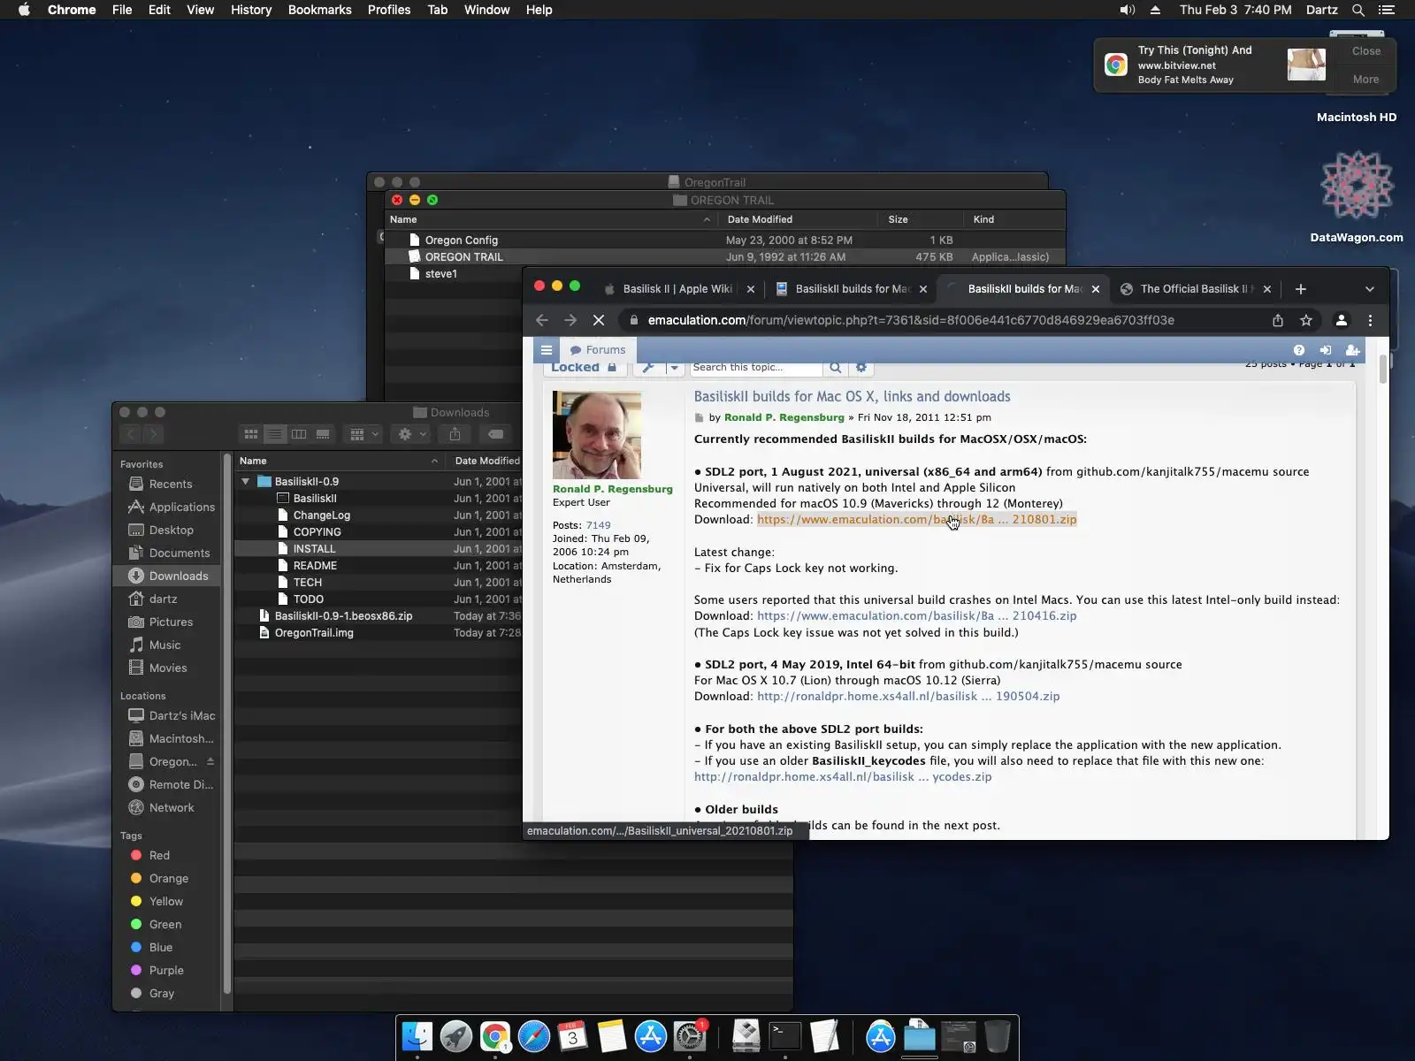Dismiss the notification with Close button
Viewport: 1415px width, 1061px height.
pos(1366,51)
